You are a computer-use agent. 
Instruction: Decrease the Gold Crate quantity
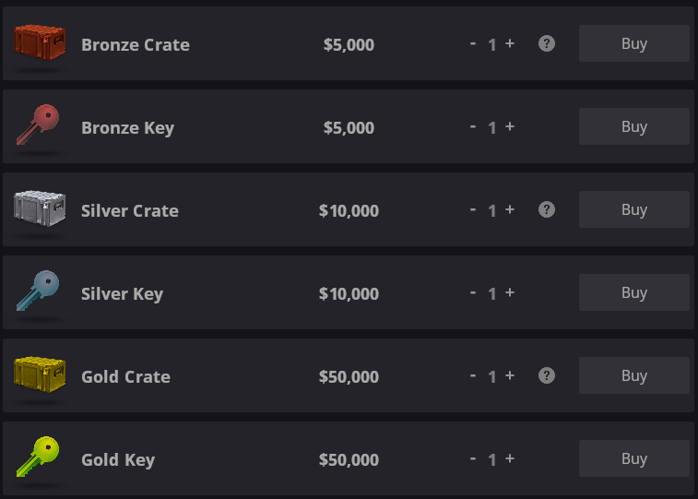click(x=473, y=375)
